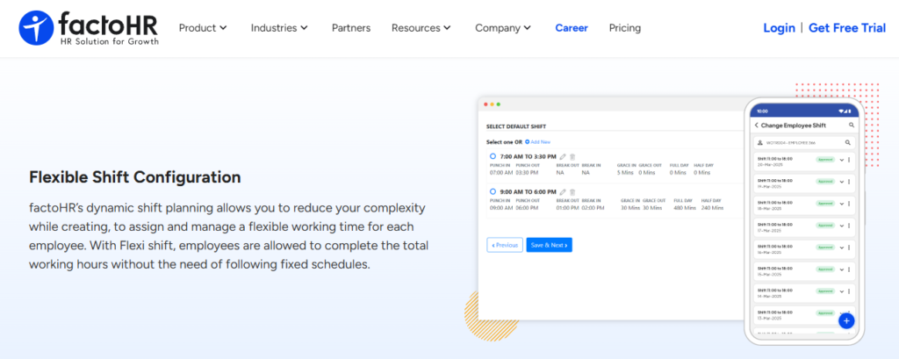Tap search icon inside employee field
Screen dimensions: 899x359
click(847, 142)
